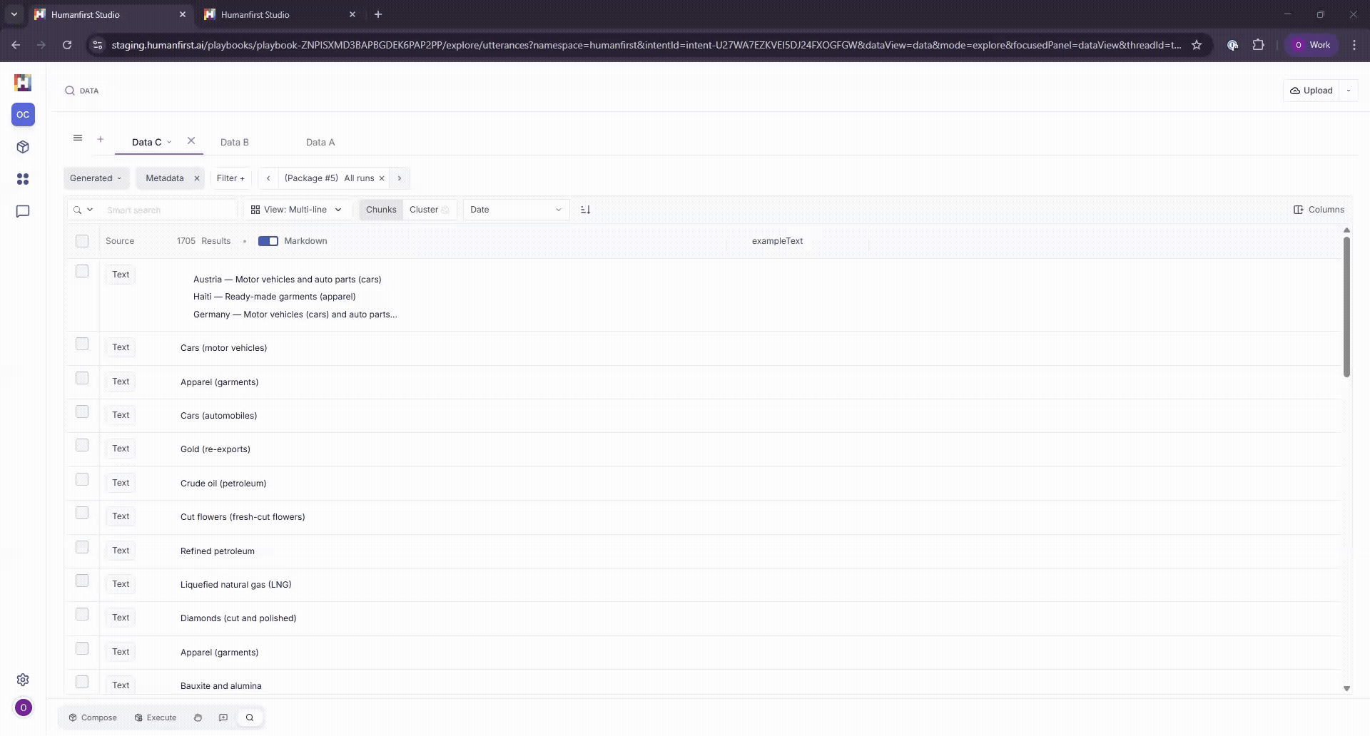This screenshot has width=1370, height=736.
Task: Switch from Chunks to Cluster view
Action: pos(424,209)
